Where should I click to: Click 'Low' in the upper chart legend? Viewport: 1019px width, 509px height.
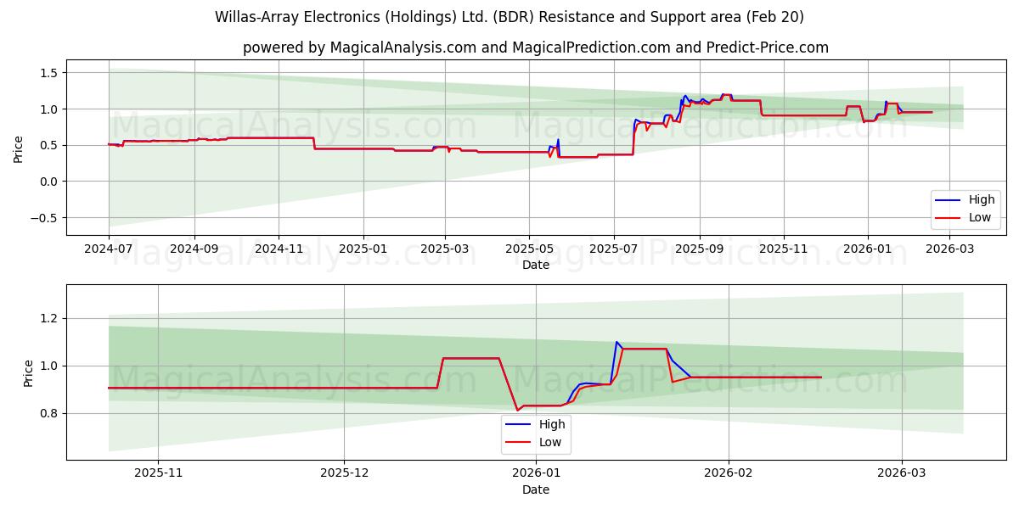[x=981, y=217]
